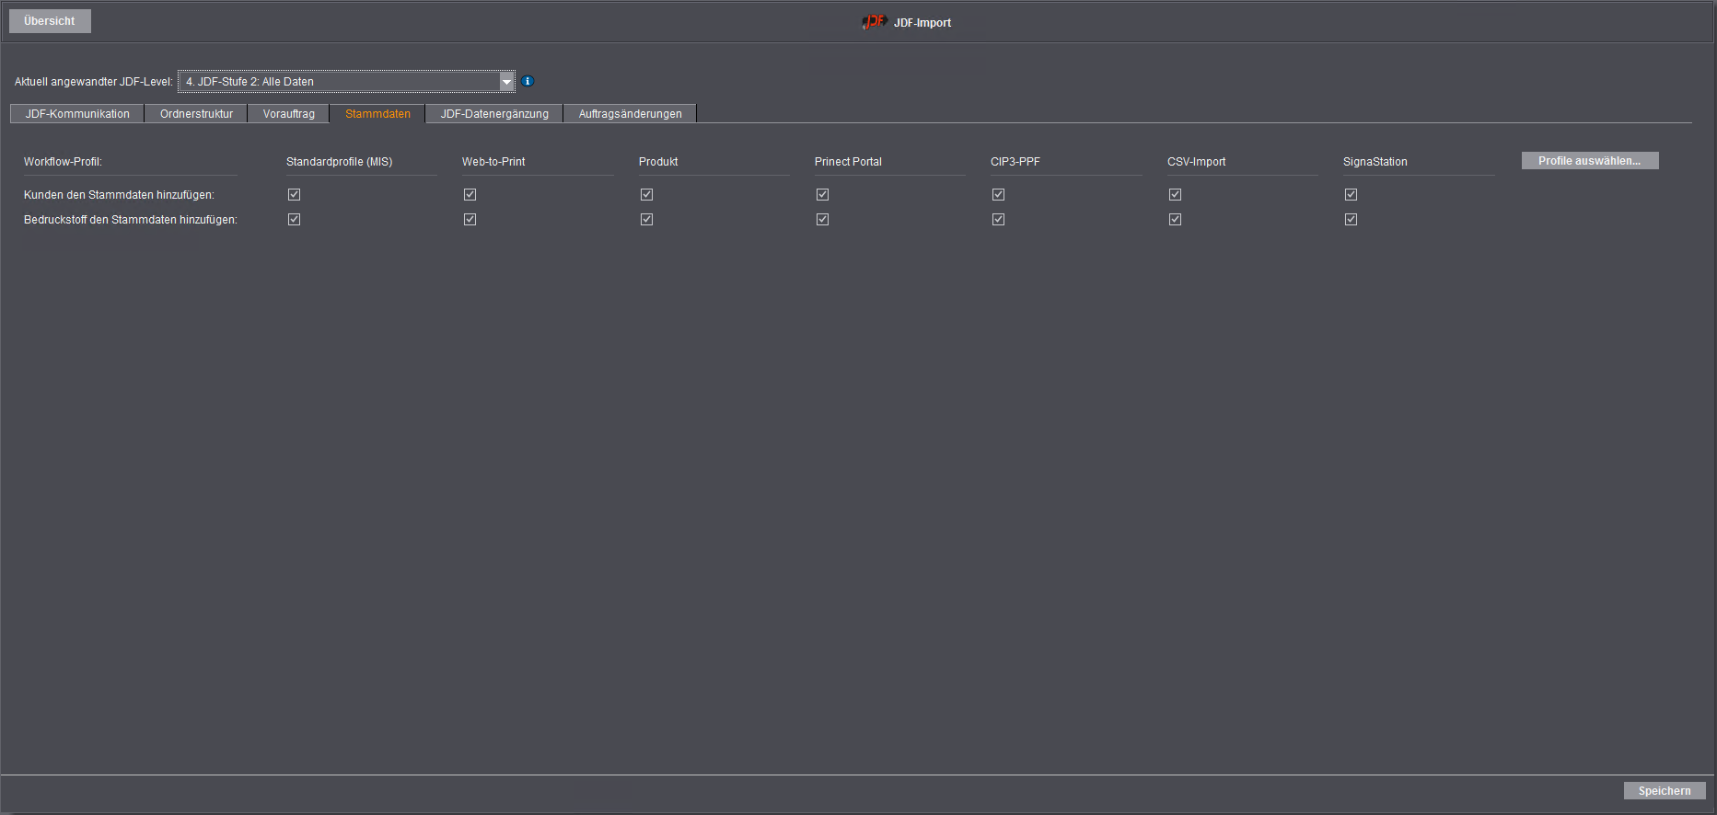The height and width of the screenshot is (815, 1717).
Task: Uncheck Kunden hinzufügen for Standardprofile (MIS)
Action: click(295, 195)
